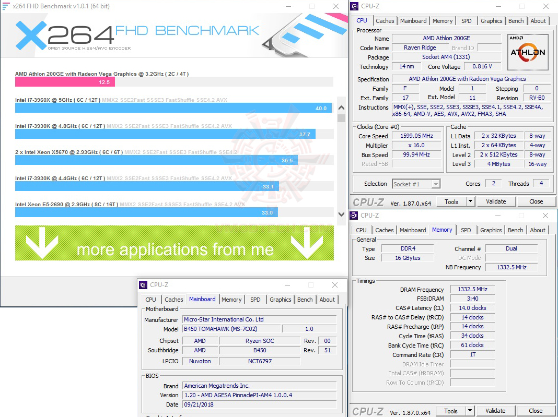The height and width of the screenshot is (417, 558).
Task: Open Graphics tab in CPU window
Action: tap(491, 21)
